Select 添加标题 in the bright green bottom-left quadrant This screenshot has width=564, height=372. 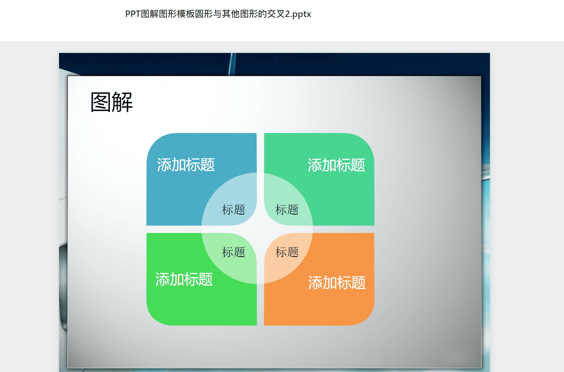tap(184, 280)
